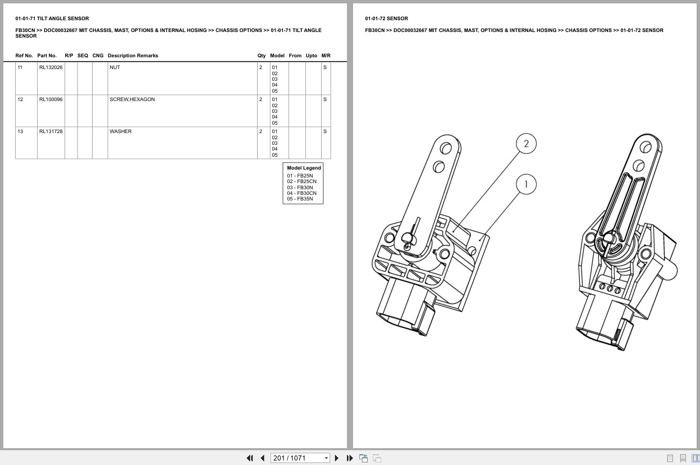Viewport: 700px width, 465px height.
Task: Click the Model column header
Action: pyautogui.click(x=277, y=56)
